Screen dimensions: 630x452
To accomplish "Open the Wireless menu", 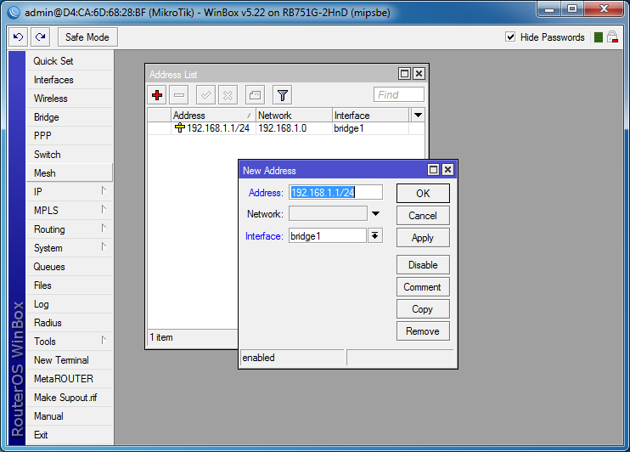I will [x=69, y=99].
